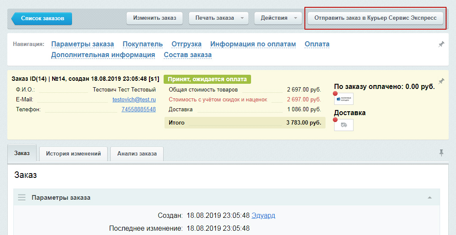Open the testovich@test.ru email link
Image resolution: width=456 pixels, height=235 pixels.
point(134,100)
